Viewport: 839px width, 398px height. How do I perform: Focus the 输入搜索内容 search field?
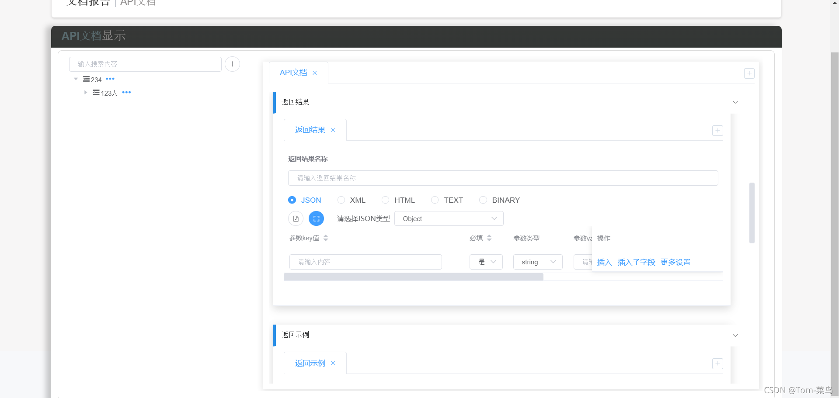tap(145, 64)
